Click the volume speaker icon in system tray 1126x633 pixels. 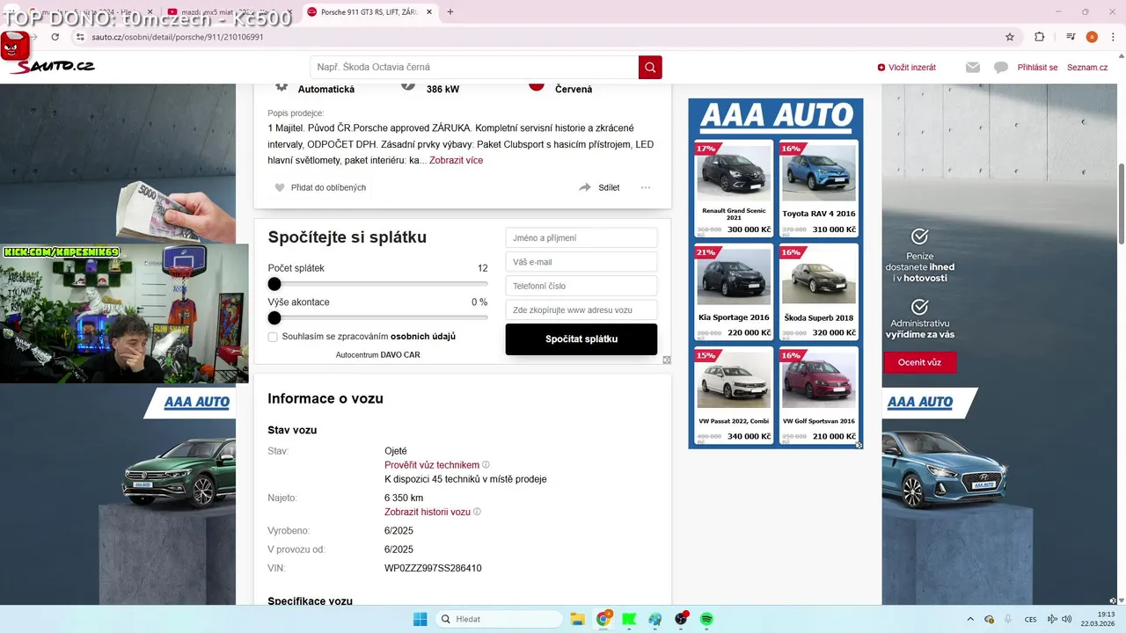(1067, 619)
